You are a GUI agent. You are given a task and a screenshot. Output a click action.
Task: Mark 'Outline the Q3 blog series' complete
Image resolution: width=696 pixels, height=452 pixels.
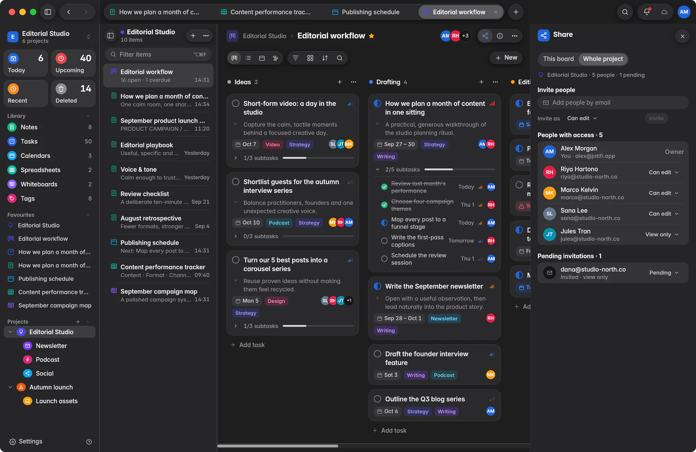377,399
